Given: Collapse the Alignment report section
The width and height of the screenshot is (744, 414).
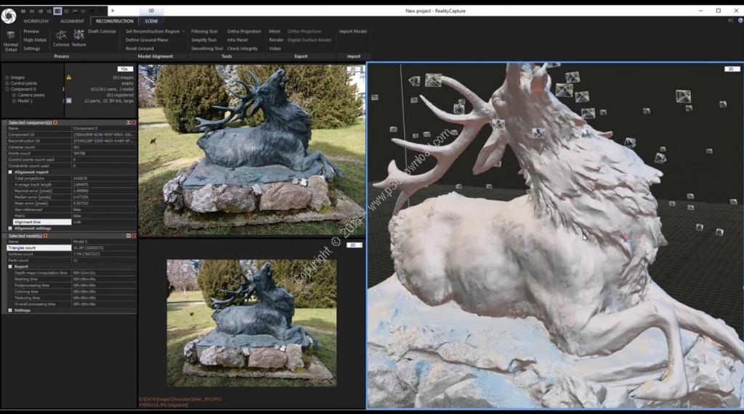Looking at the screenshot, I should (x=10, y=172).
